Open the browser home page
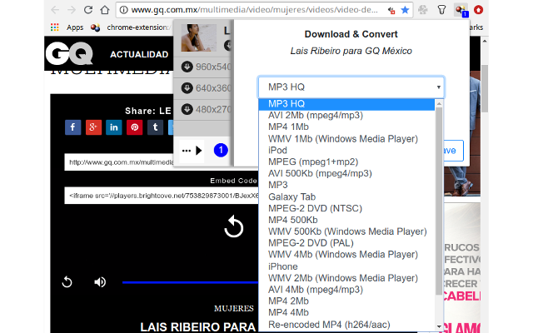 pyautogui.click(x=105, y=10)
